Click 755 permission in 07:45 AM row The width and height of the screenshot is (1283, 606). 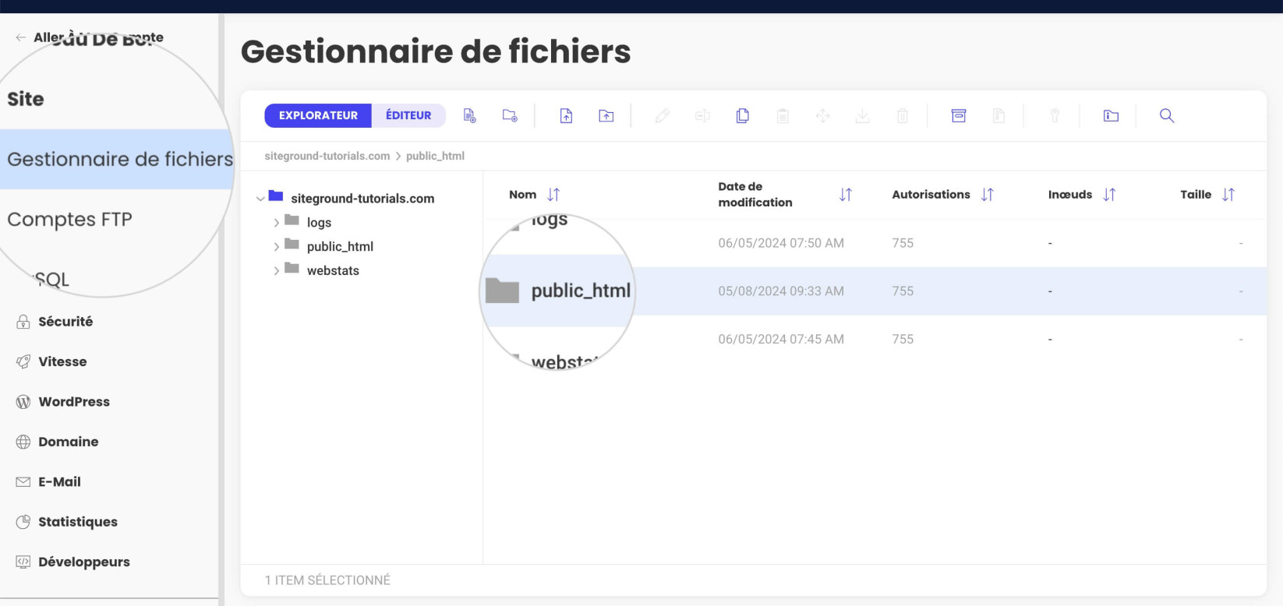(903, 340)
